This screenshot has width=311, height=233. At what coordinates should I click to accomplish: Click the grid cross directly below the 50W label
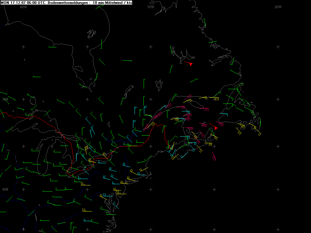click(278, 47)
